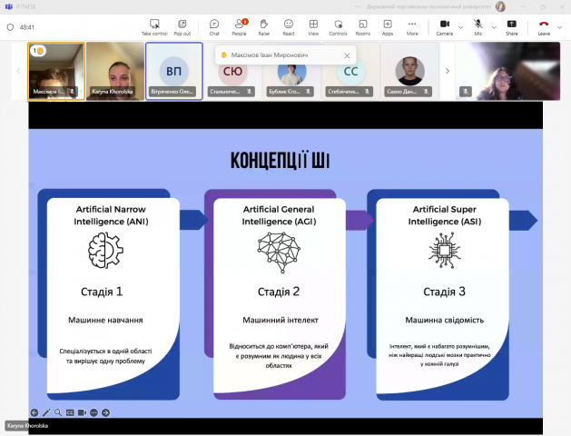The width and height of the screenshot is (571, 436).
Task: Toggle the Camera on or off
Action: pyautogui.click(x=445, y=26)
